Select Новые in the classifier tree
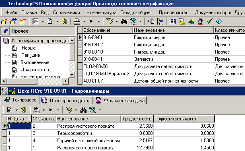This screenshot has height=151, width=245. [29, 48]
